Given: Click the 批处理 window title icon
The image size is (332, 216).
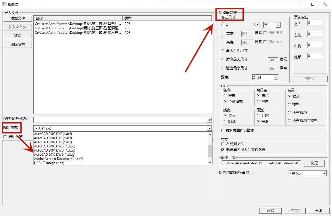Looking at the screenshot, I should (x=4, y=4).
